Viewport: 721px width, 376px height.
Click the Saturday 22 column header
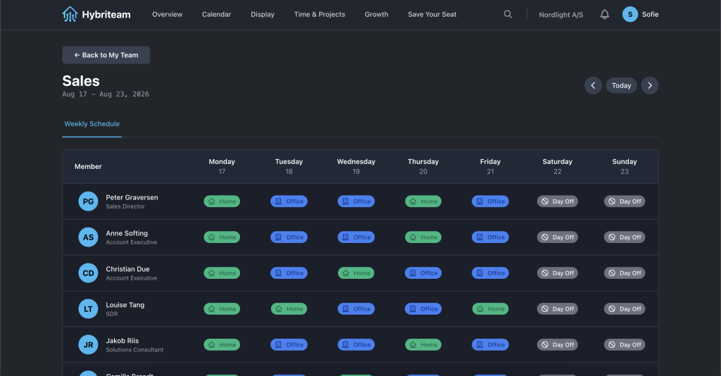[558, 166]
